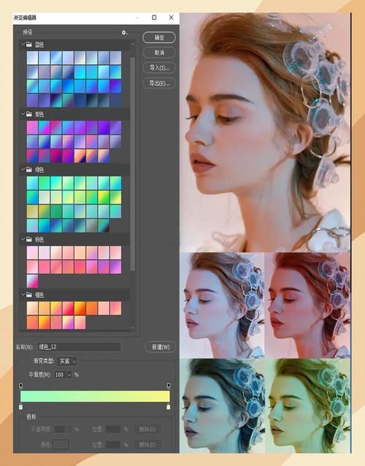The image size is (365, 466).
Task: Select the right yellow color stop marker
Action: 169,407
